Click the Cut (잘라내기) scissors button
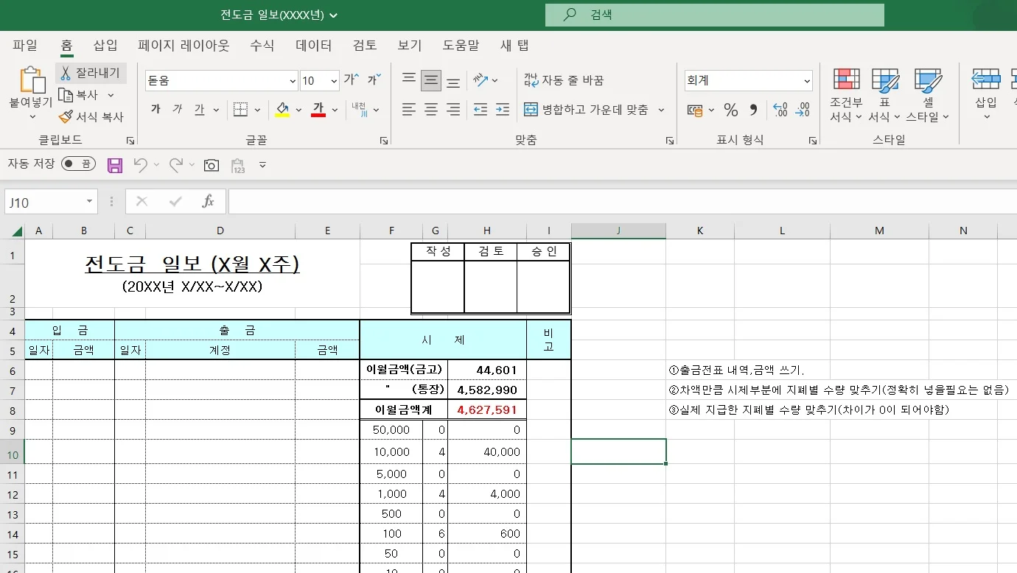Image resolution: width=1017 pixels, height=573 pixels. pyautogui.click(x=91, y=73)
